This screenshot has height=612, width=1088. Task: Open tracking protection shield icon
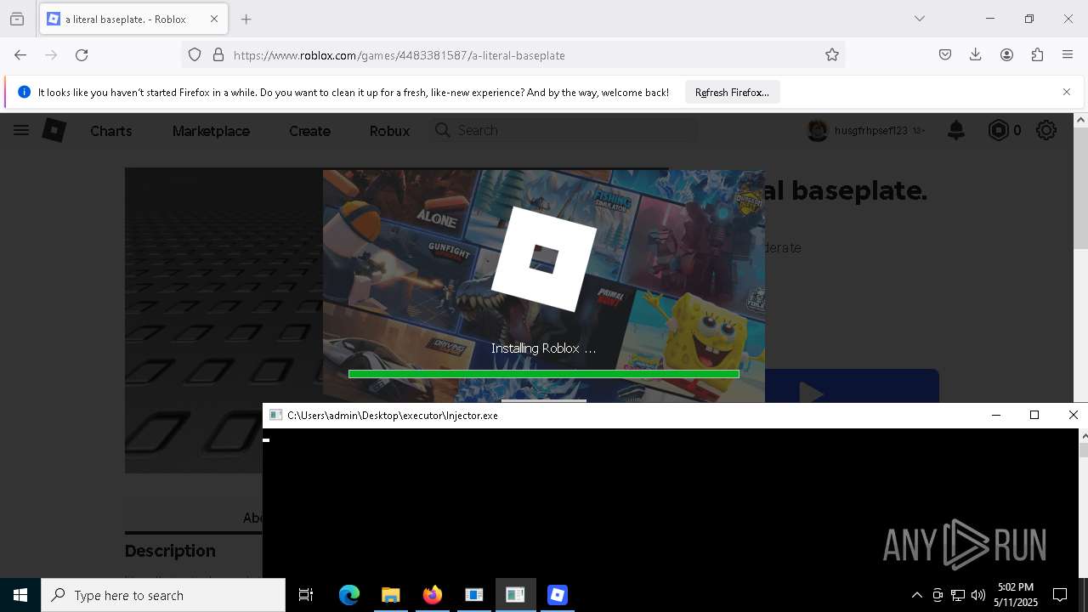195,54
